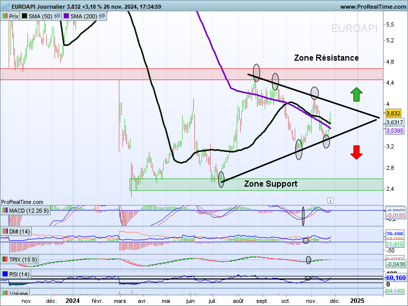The height and width of the screenshot is (306, 408).
Task: Click the -0,0438 TRIX value tag
Action: [396, 264]
